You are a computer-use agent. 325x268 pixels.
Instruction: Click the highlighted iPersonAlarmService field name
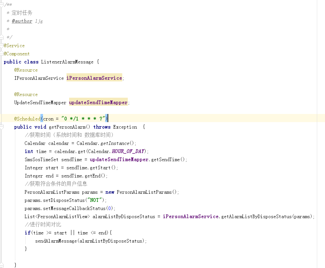click(x=94, y=78)
